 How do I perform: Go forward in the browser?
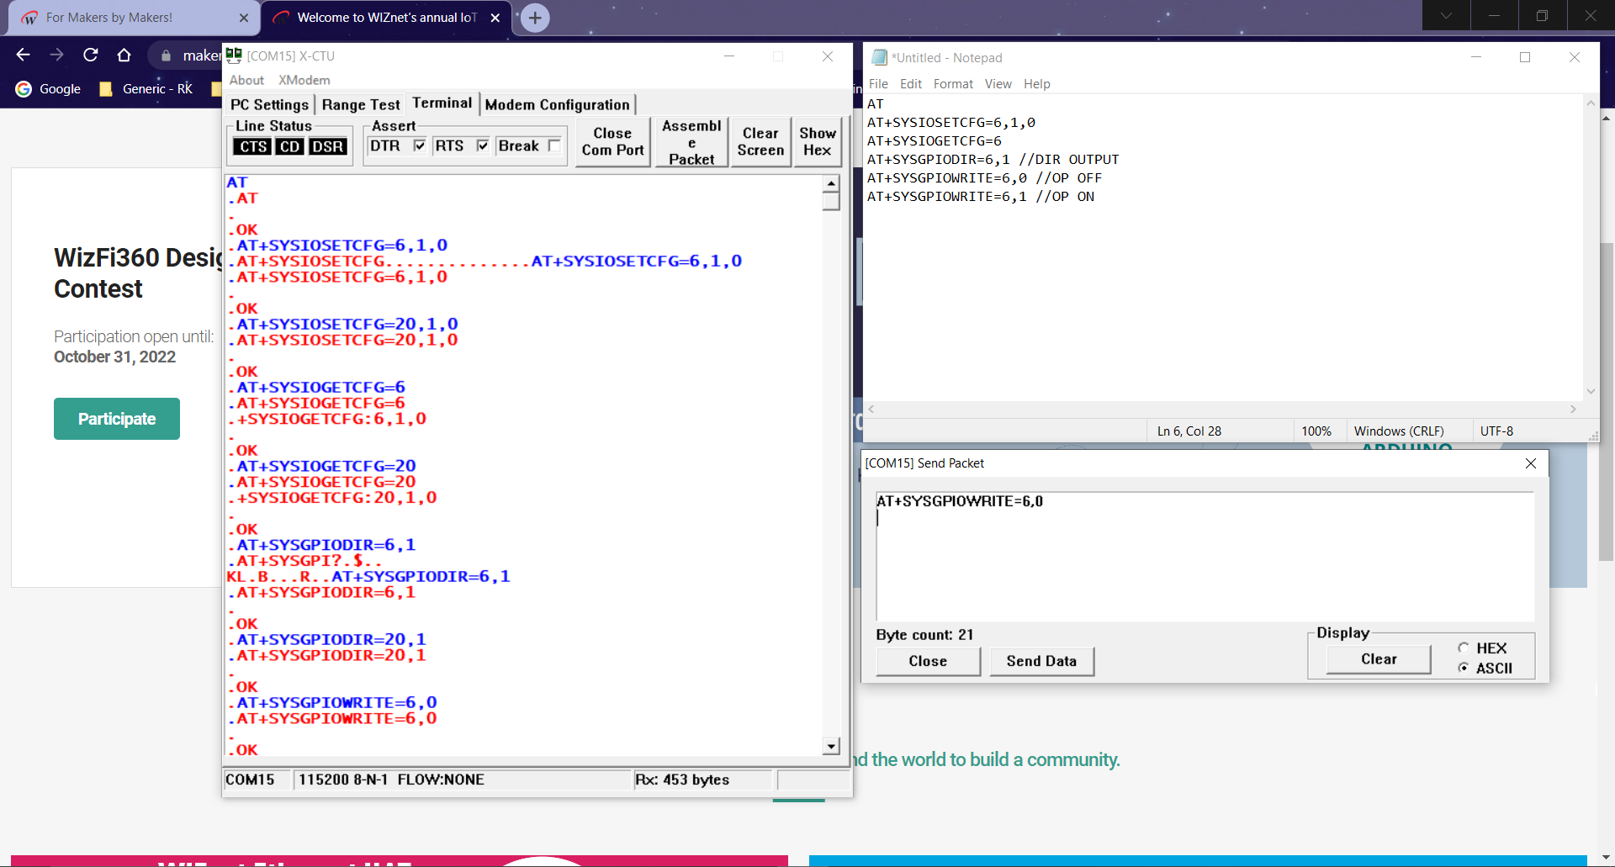[x=56, y=55]
